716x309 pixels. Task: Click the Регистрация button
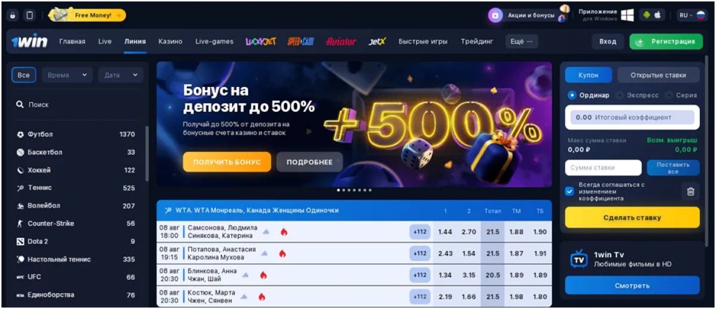click(666, 42)
